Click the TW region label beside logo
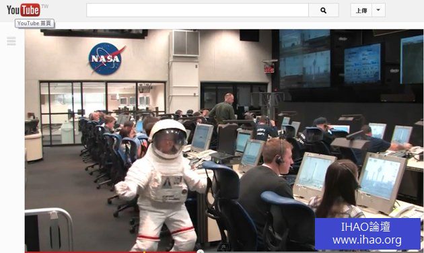The width and height of the screenshot is (424, 253). 45,6
